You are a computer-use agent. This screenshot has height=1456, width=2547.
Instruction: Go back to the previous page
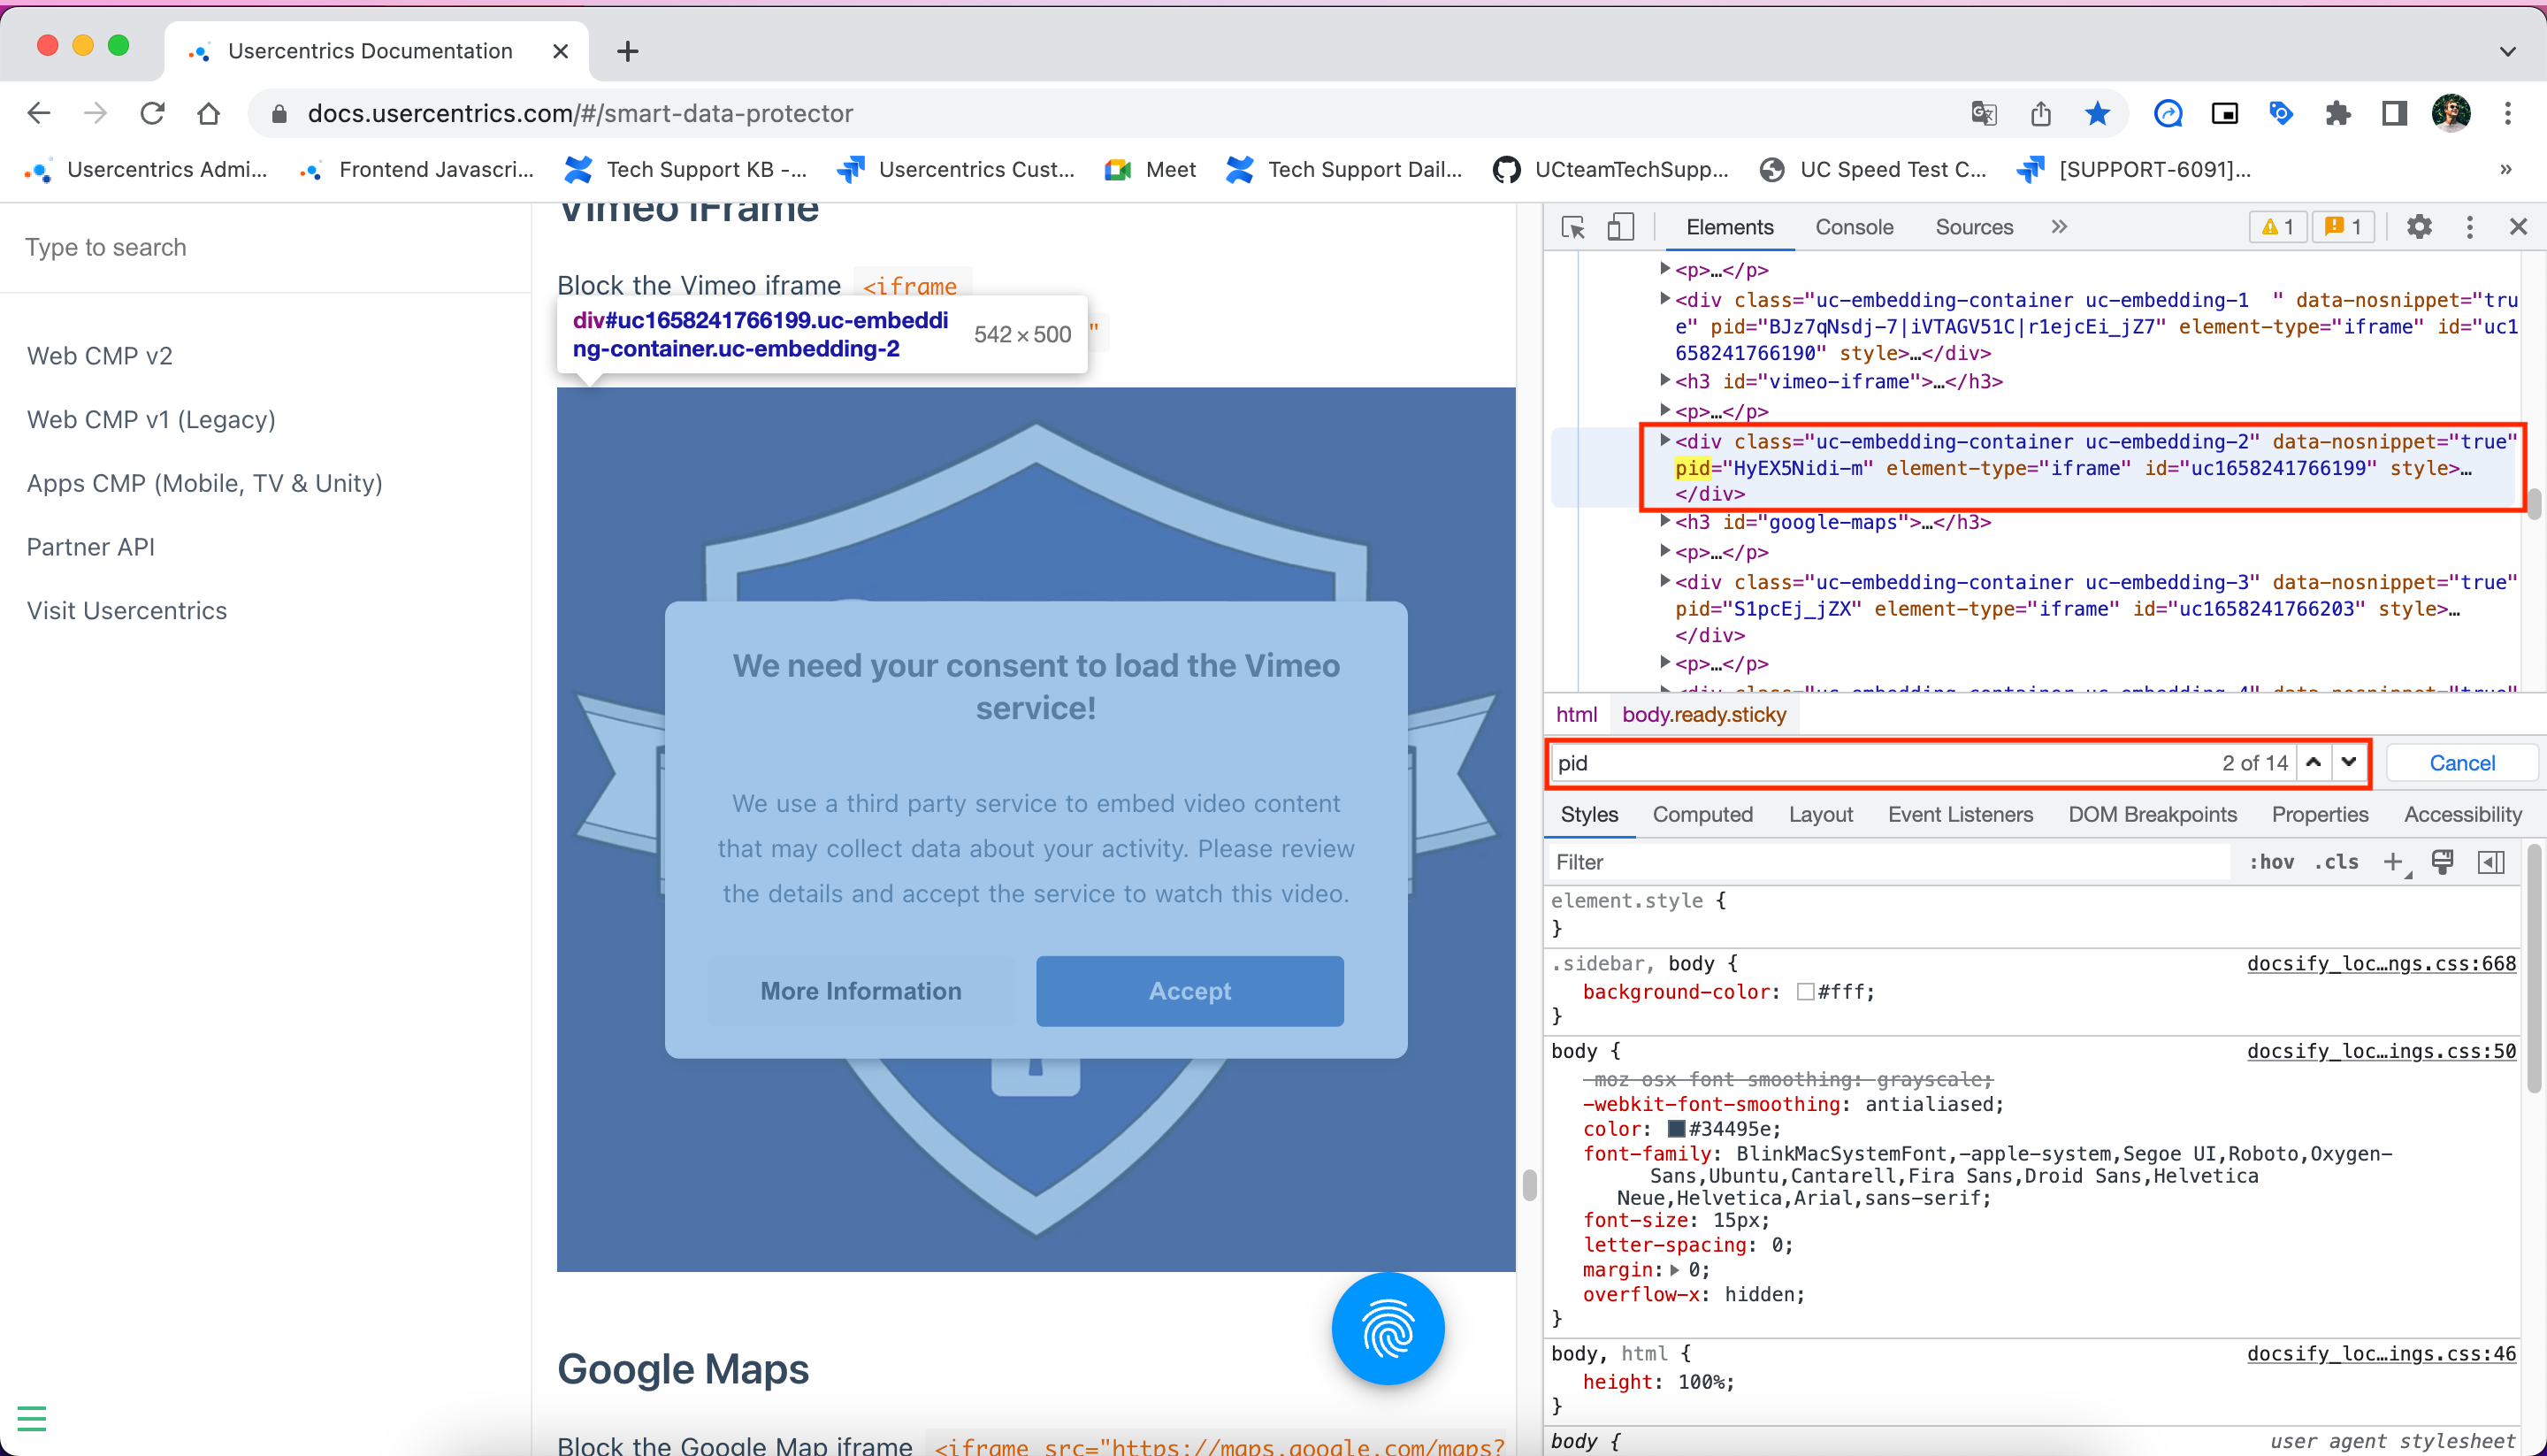[x=39, y=113]
